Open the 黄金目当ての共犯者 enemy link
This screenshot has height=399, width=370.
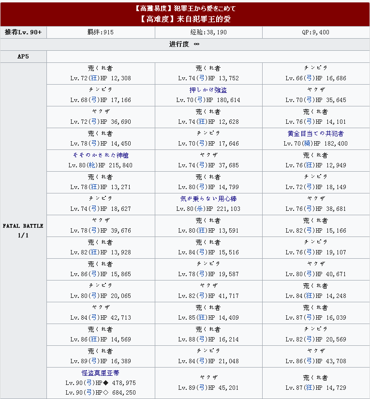315,133
